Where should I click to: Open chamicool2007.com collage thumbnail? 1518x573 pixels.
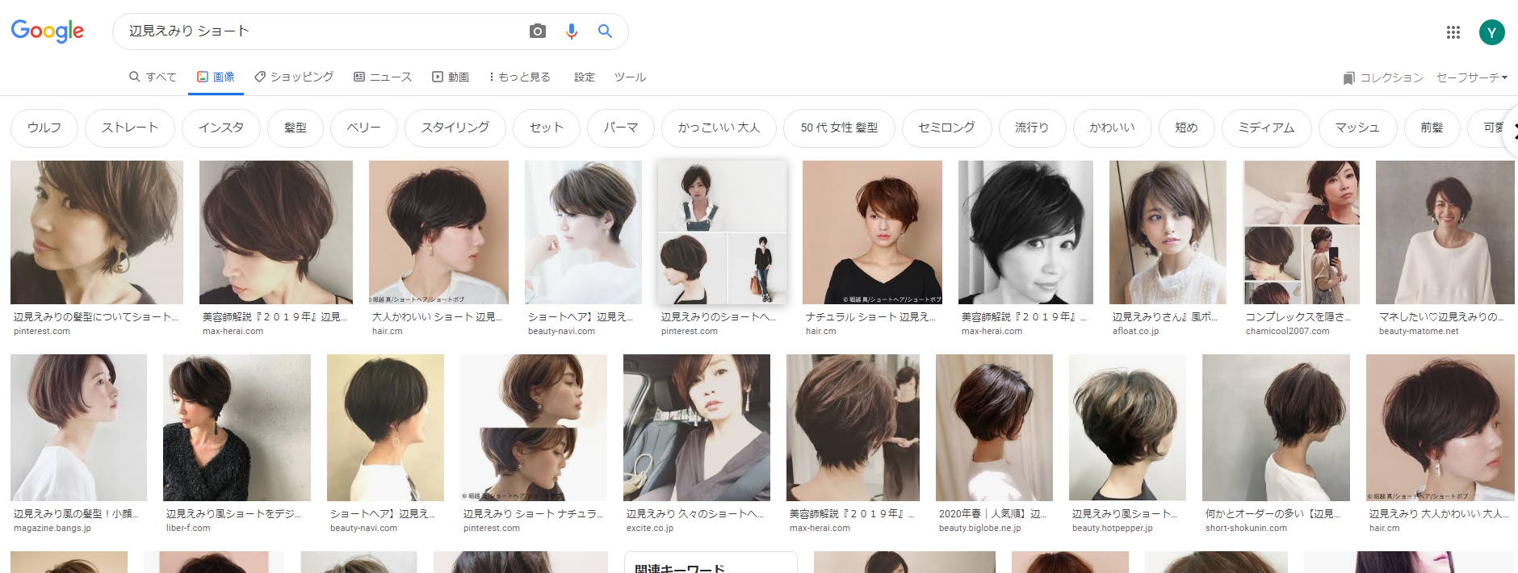(1301, 232)
